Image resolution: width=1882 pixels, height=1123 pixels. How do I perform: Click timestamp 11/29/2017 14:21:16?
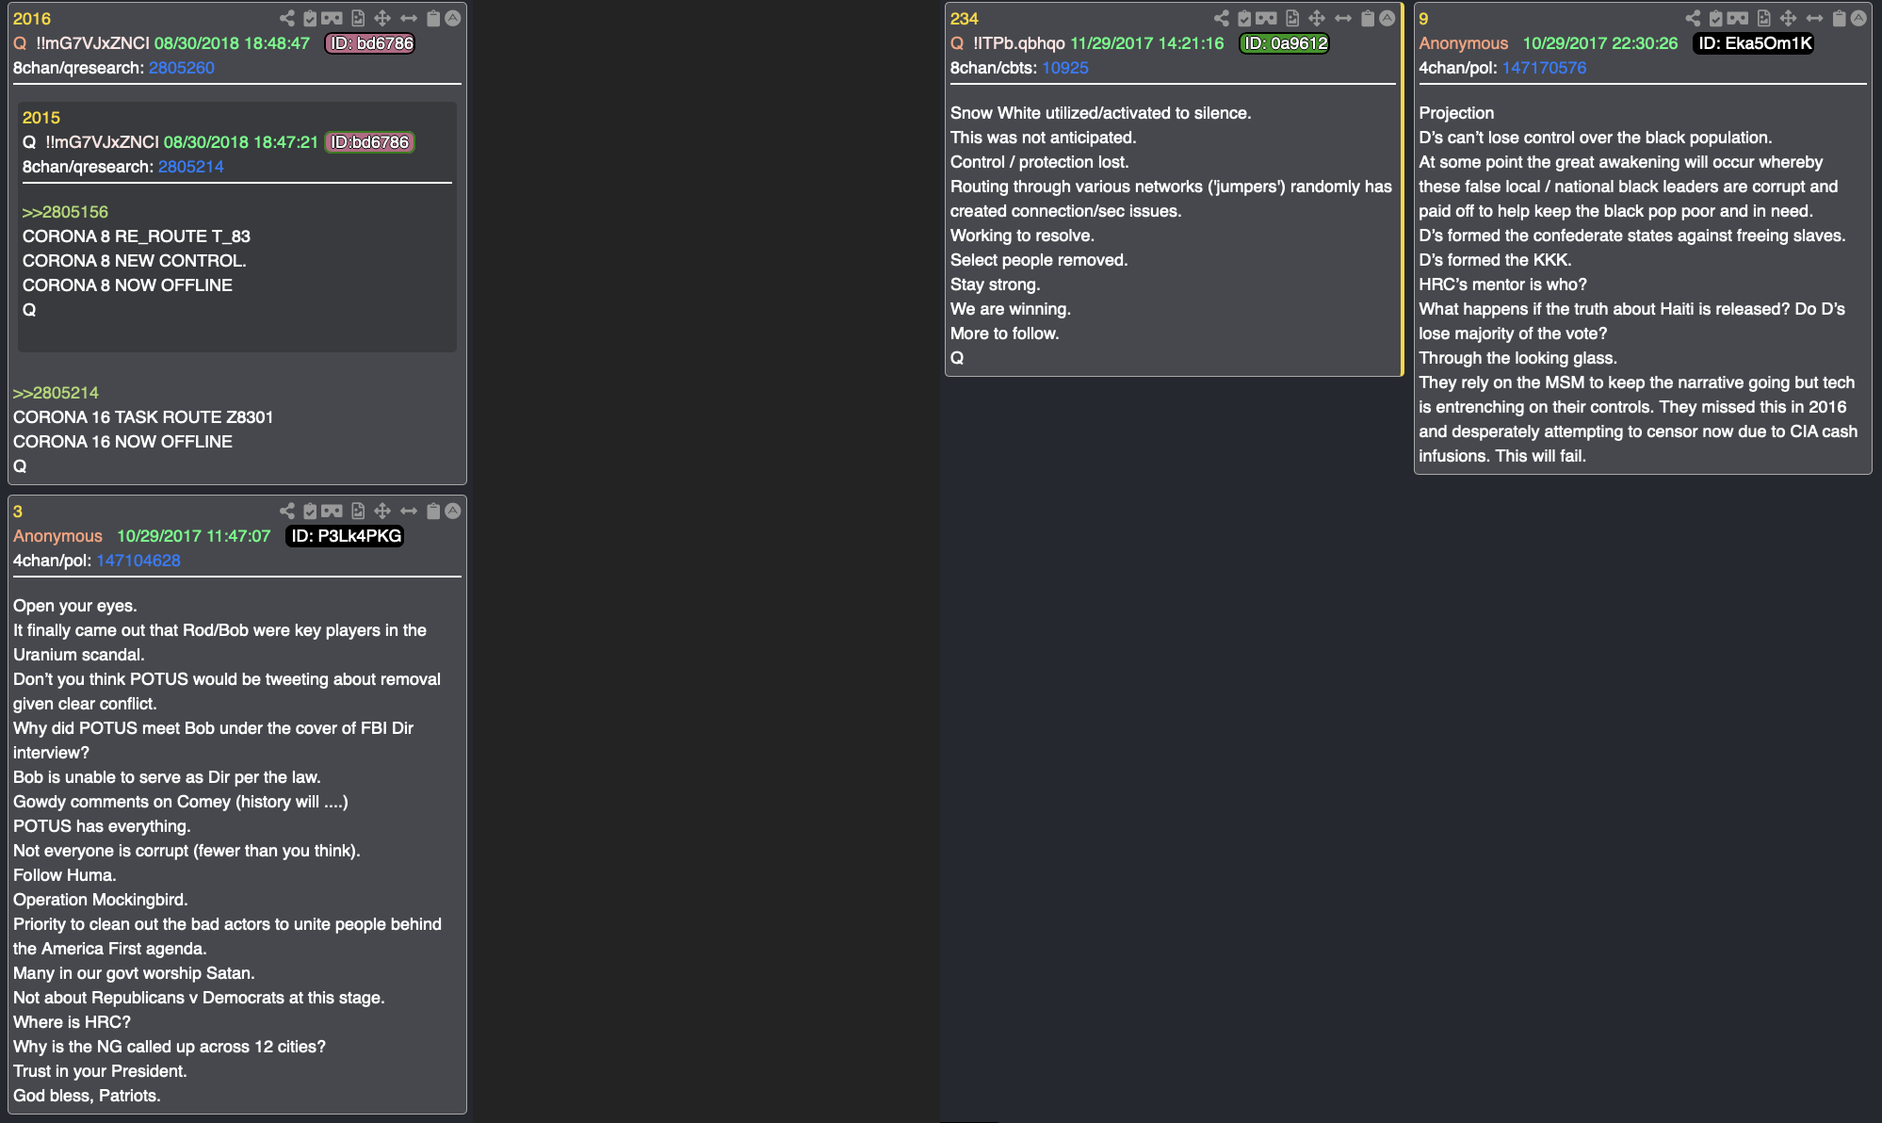[x=1147, y=43]
